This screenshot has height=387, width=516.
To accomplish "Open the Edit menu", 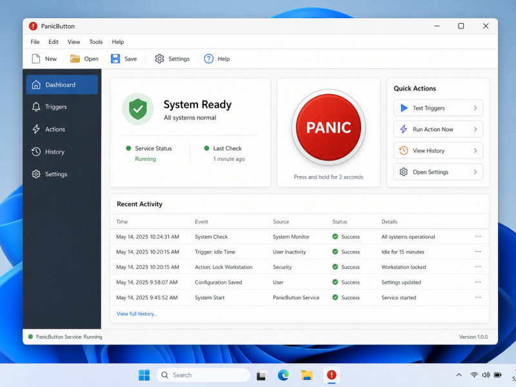I will pyautogui.click(x=54, y=42).
